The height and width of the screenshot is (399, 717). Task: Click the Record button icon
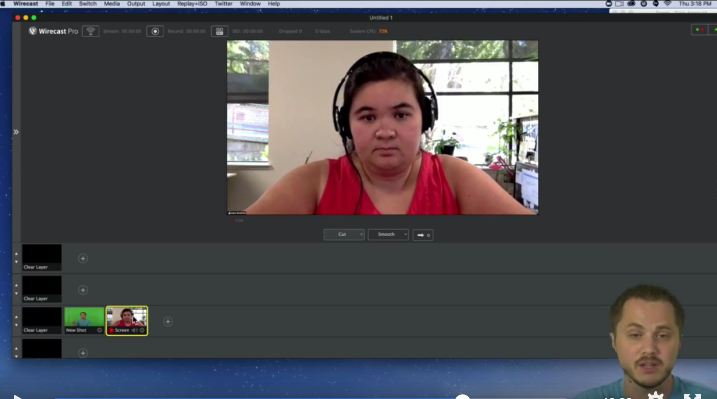[x=155, y=31]
